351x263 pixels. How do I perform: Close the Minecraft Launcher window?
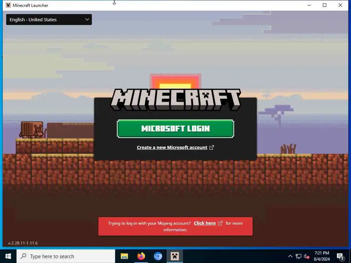coord(340,5)
